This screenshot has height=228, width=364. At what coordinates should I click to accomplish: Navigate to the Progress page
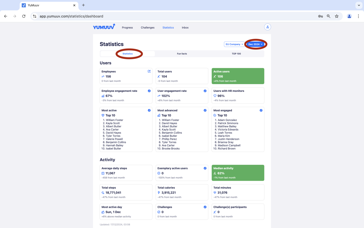click(127, 28)
